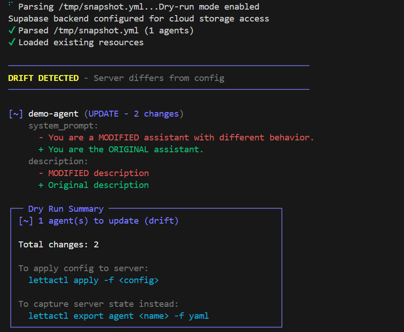Click the '1 agent(s) to update (drift)' line

(x=99, y=221)
